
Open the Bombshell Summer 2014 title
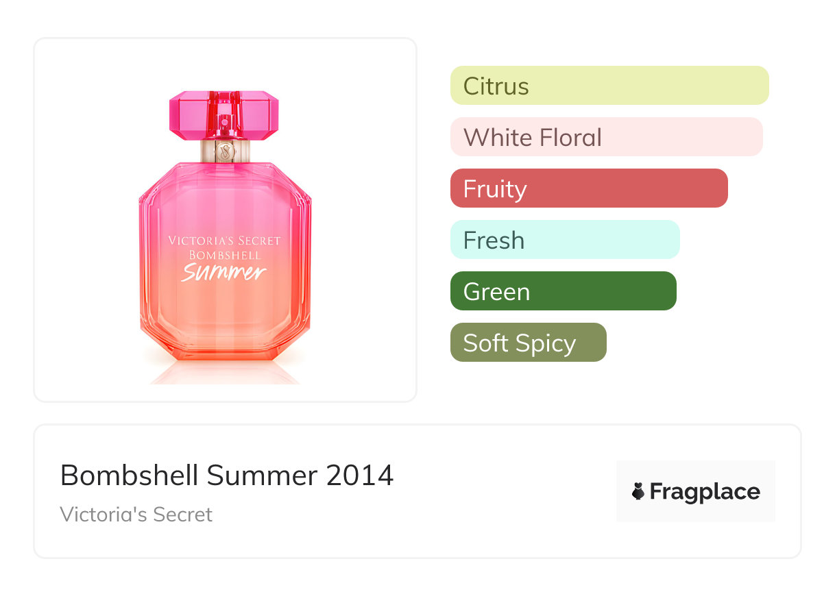point(226,476)
